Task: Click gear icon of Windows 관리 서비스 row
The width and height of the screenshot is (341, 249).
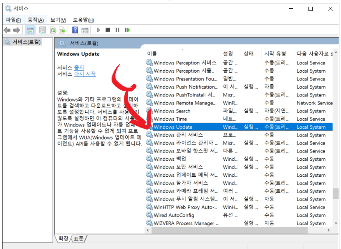Action: click(x=149, y=135)
